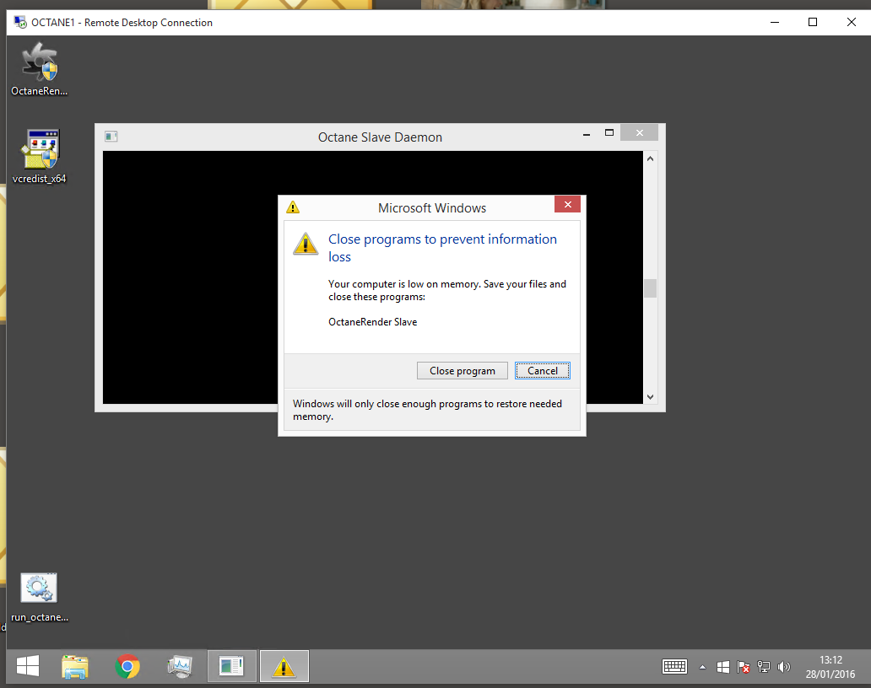
Task: Close the Octane Slave Daemon window
Action: tap(640, 132)
